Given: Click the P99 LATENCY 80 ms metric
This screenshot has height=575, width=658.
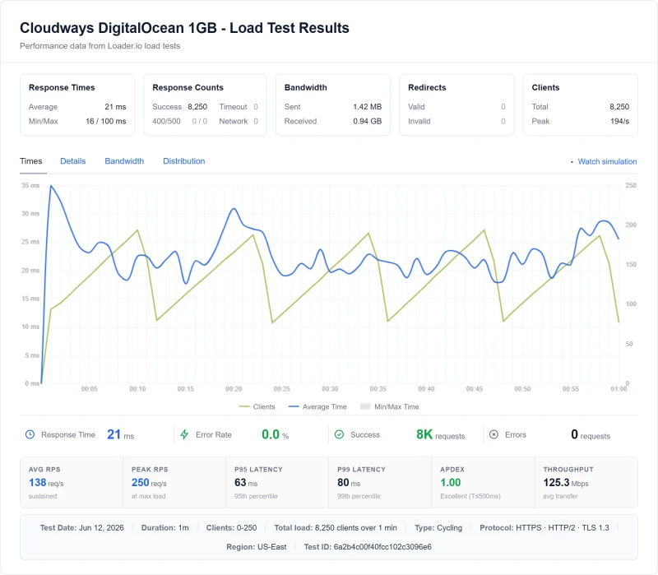Looking at the screenshot, I should pos(349,483).
